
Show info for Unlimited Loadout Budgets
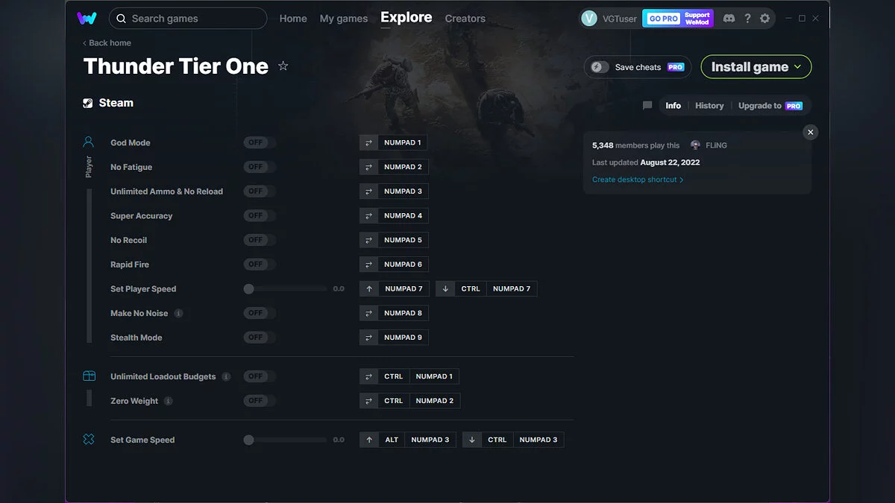pyautogui.click(x=226, y=376)
